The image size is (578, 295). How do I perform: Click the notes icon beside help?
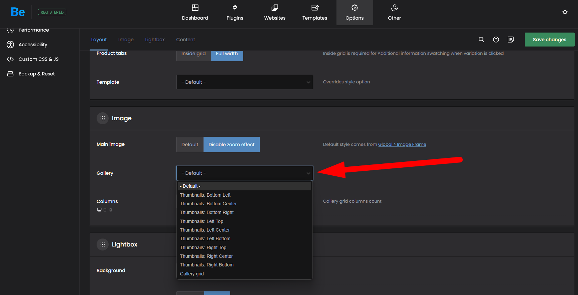coord(511,40)
